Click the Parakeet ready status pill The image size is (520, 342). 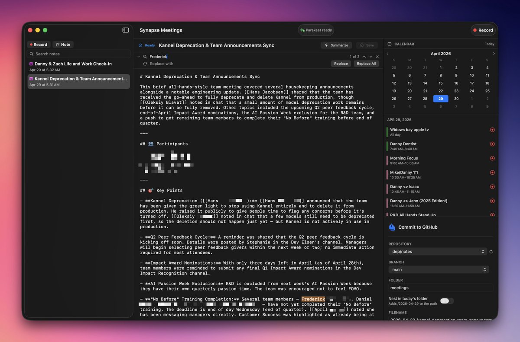(316, 30)
